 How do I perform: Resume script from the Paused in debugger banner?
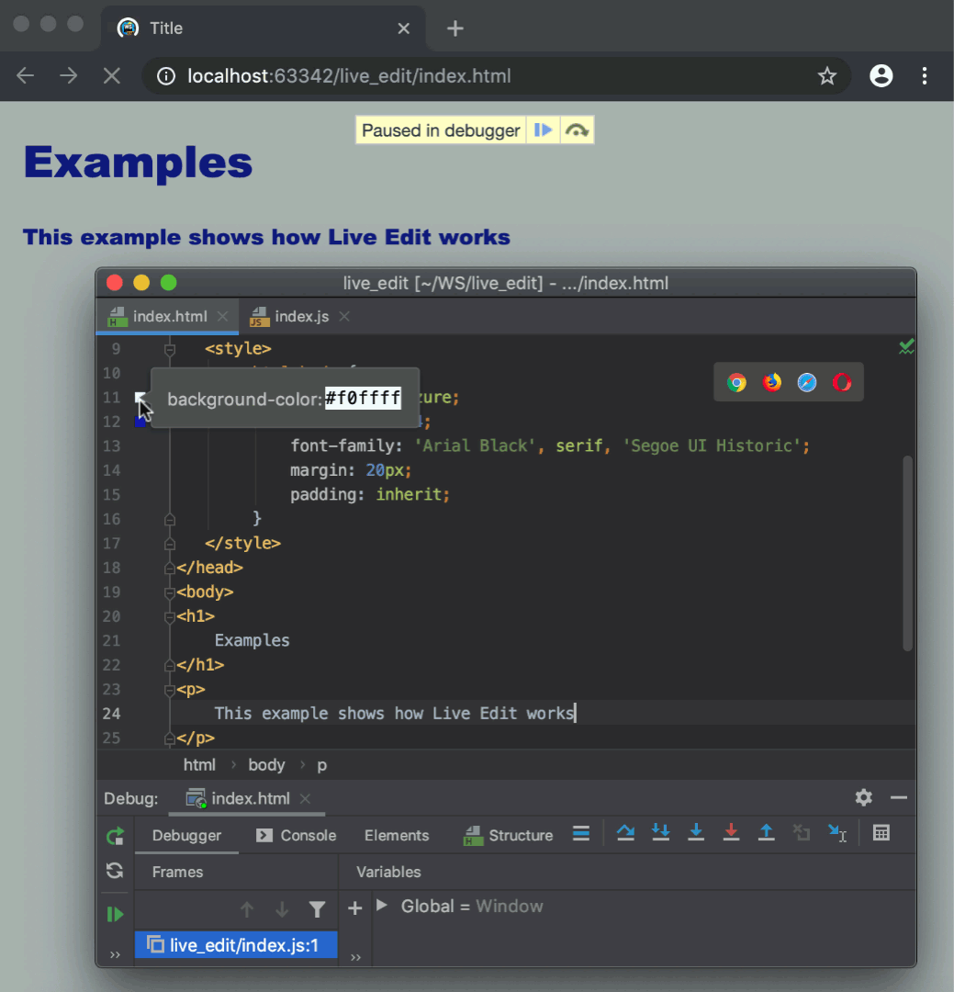tap(544, 130)
